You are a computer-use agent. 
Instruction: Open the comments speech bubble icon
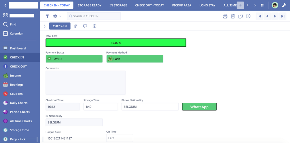coord(85,26)
